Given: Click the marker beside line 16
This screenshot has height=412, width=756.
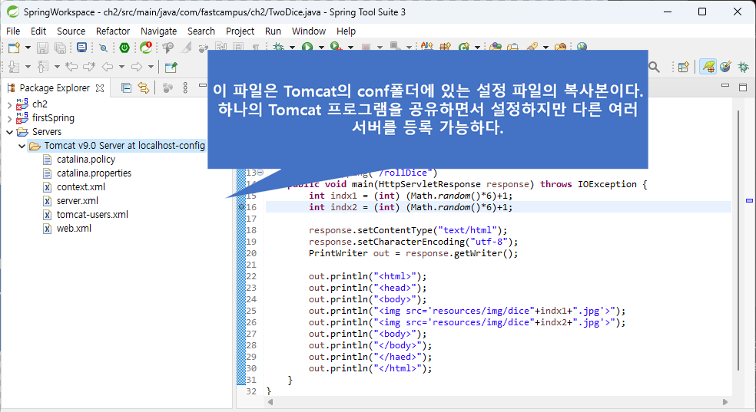Looking at the screenshot, I should click(x=241, y=207).
